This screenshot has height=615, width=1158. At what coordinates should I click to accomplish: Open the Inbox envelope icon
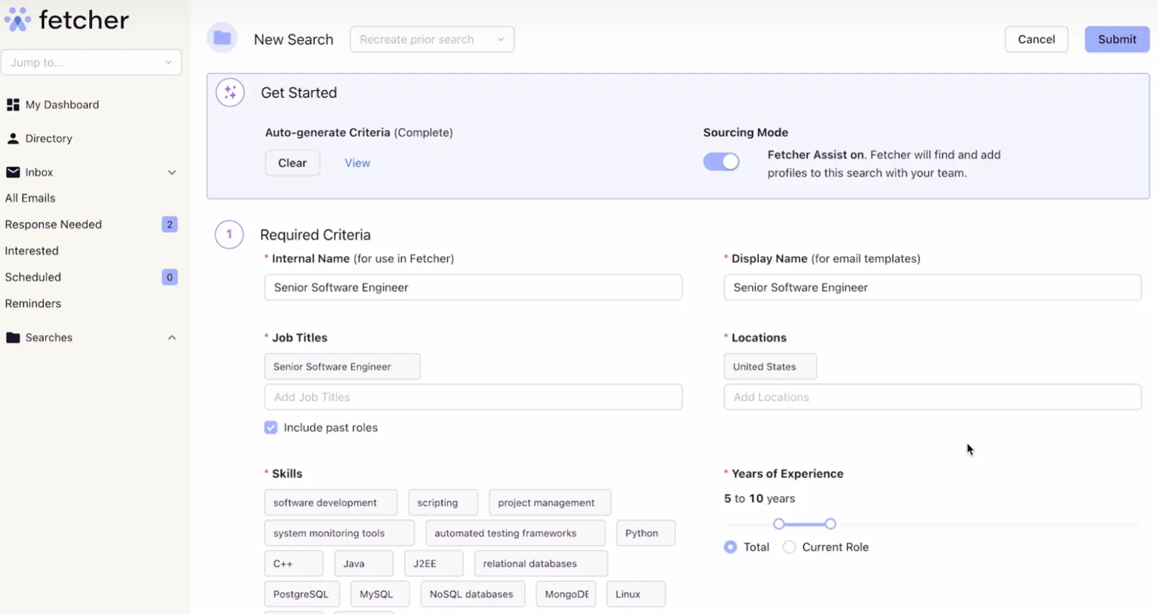13,172
